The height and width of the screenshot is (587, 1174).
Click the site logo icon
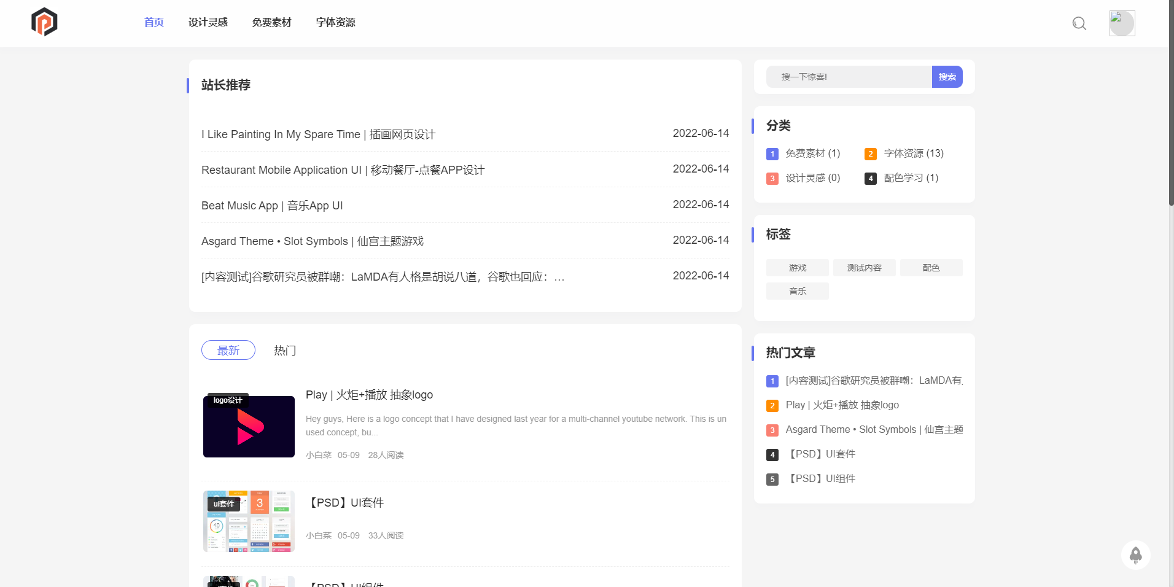point(44,21)
